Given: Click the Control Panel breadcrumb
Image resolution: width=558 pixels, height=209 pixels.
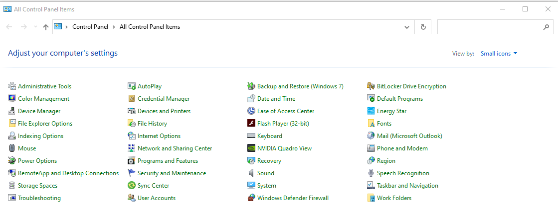Looking at the screenshot, I should point(90,27).
